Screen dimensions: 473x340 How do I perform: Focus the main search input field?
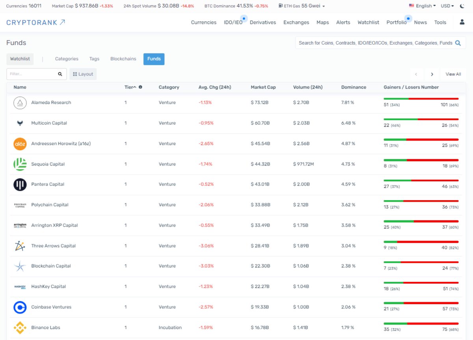[375, 43]
